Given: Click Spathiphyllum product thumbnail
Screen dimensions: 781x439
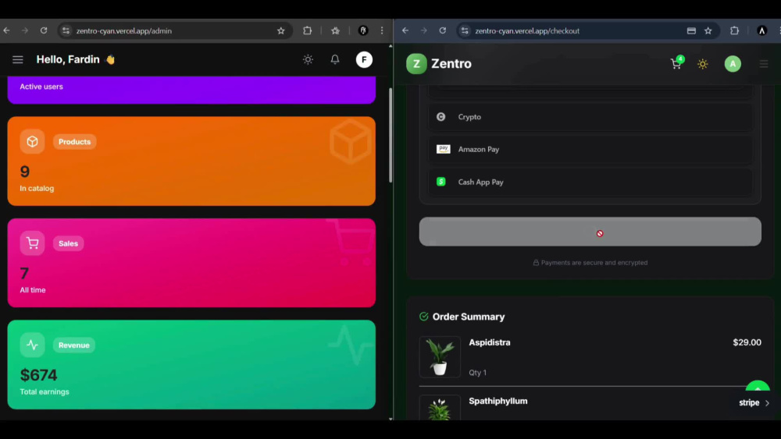Looking at the screenshot, I should click(x=440, y=408).
